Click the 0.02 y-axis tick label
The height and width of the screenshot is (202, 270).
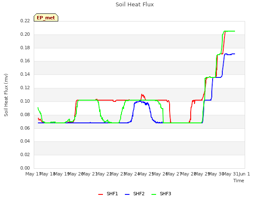(x=25, y=154)
